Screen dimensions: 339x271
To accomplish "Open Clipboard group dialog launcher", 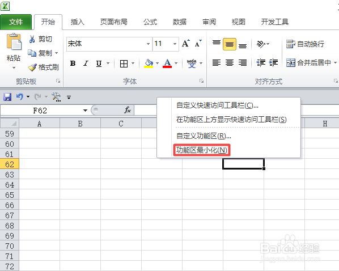I will coord(58,81).
